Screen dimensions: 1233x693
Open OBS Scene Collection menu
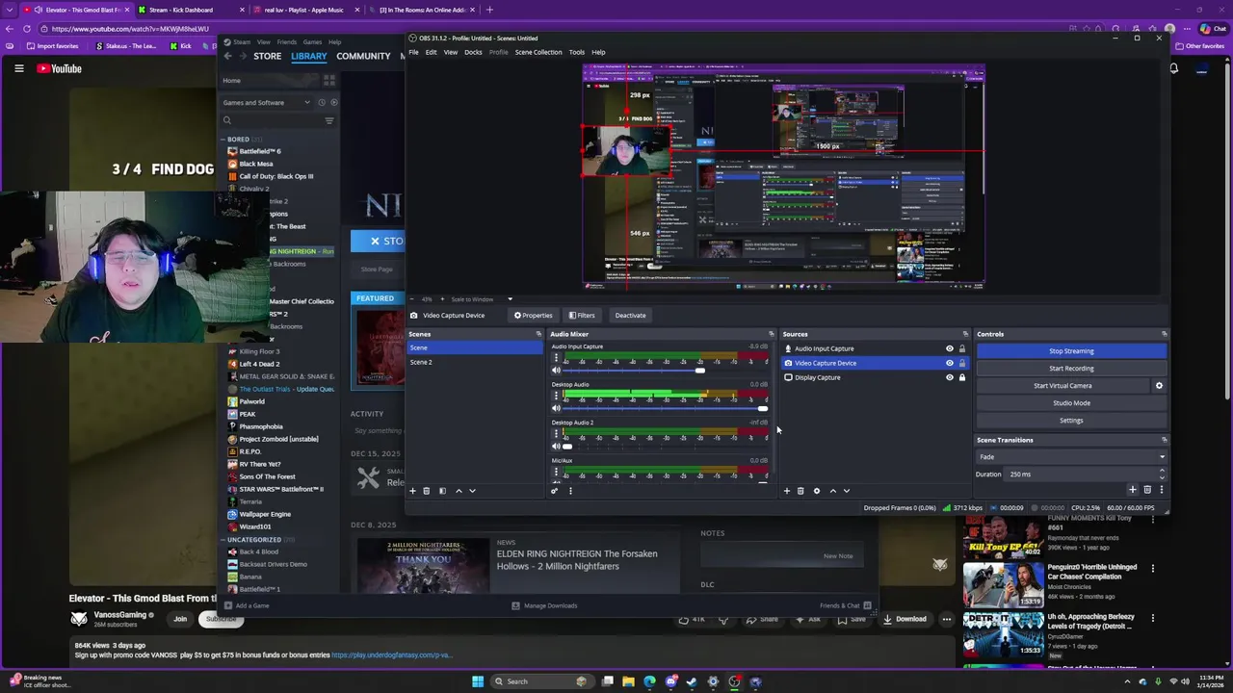click(538, 52)
